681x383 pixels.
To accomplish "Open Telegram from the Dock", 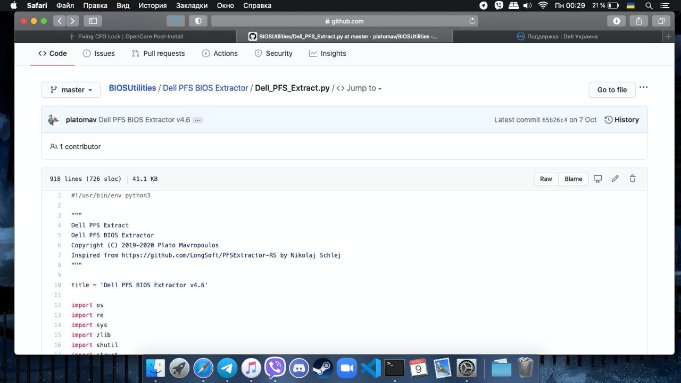I will [227, 368].
